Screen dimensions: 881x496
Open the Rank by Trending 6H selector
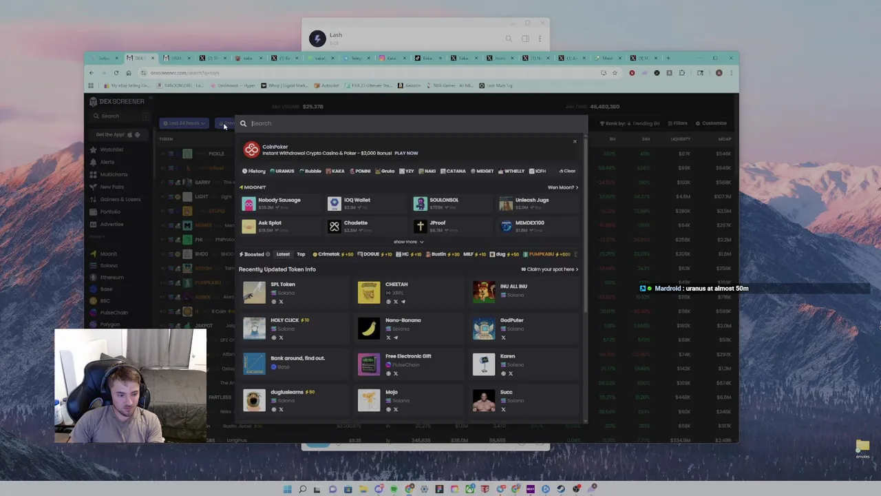point(630,123)
